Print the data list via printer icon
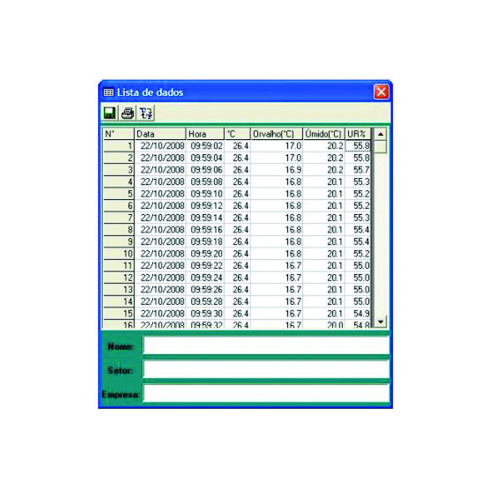Image resolution: width=487 pixels, height=487 pixels. click(128, 113)
